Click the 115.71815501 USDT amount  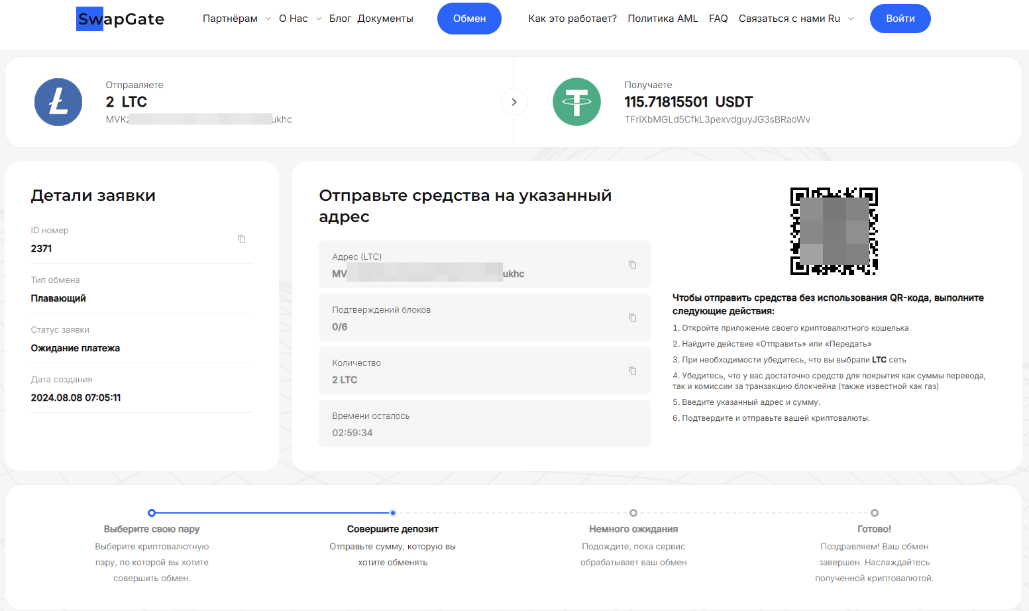688,102
